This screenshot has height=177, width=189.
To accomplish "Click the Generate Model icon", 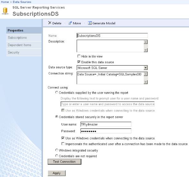I will click(x=90, y=23).
